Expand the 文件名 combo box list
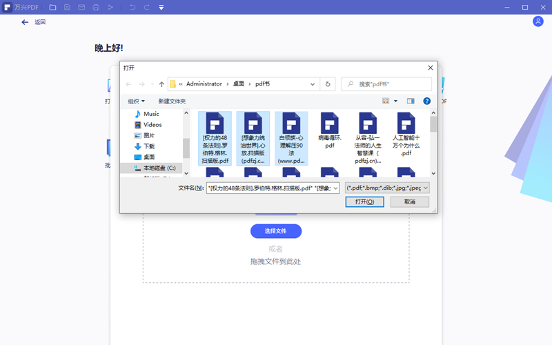 [x=335, y=188]
